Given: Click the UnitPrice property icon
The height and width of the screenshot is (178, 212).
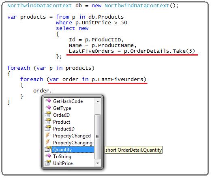Looking at the screenshot, I should pos(48,163).
